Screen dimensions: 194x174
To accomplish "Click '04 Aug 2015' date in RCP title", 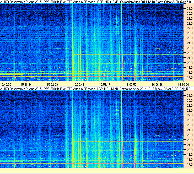I will click(x=34, y=2).
